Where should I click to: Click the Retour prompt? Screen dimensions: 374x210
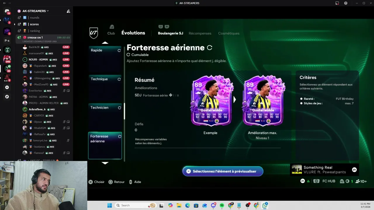tap(117, 182)
